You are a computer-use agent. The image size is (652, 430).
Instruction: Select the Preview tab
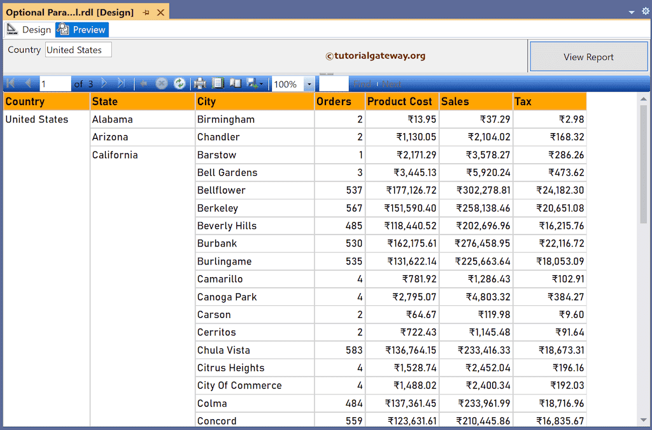(82, 30)
